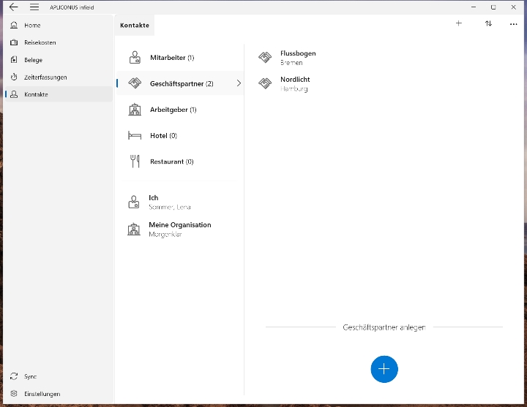Open Meine Organisation entry

coord(180,229)
